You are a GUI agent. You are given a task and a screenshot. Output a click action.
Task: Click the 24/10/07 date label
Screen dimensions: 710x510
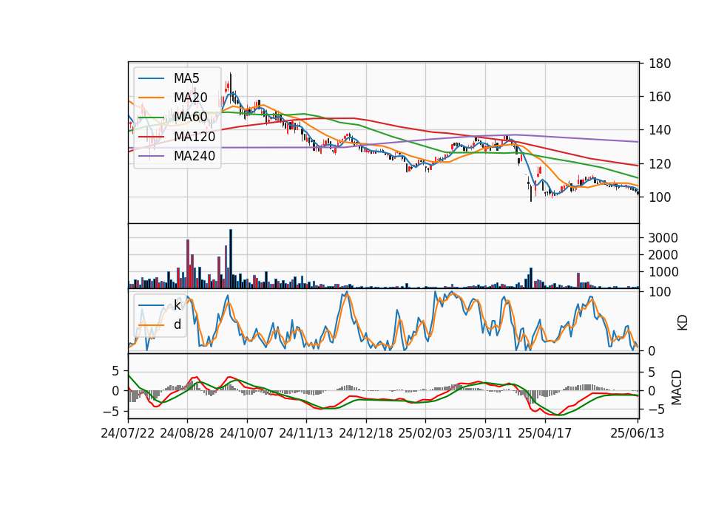click(x=247, y=433)
